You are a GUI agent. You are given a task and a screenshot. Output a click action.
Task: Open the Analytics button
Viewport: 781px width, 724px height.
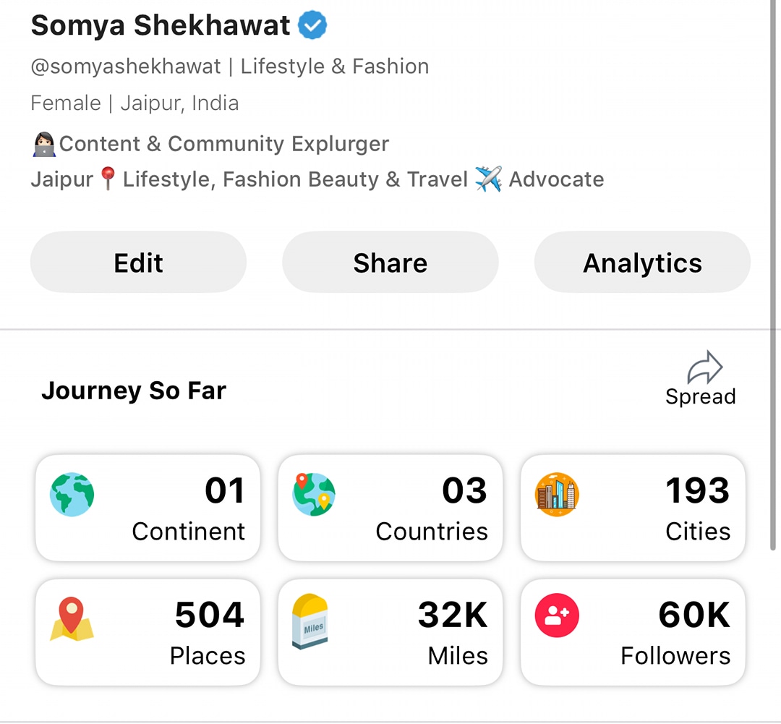point(643,262)
